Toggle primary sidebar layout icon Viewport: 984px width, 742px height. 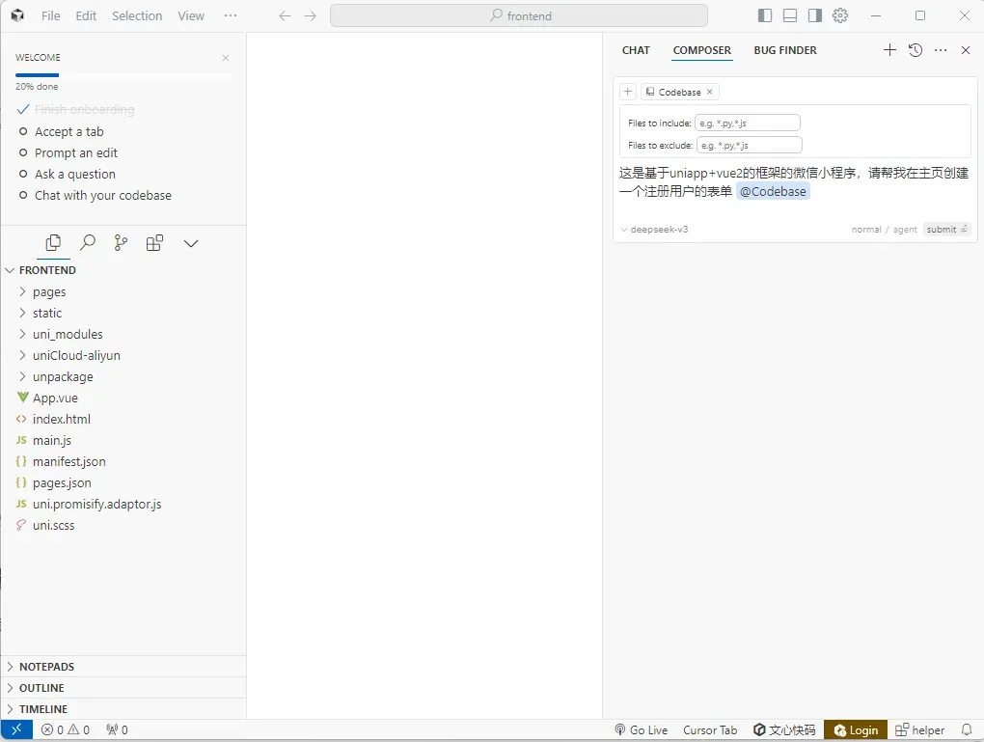pos(765,15)
